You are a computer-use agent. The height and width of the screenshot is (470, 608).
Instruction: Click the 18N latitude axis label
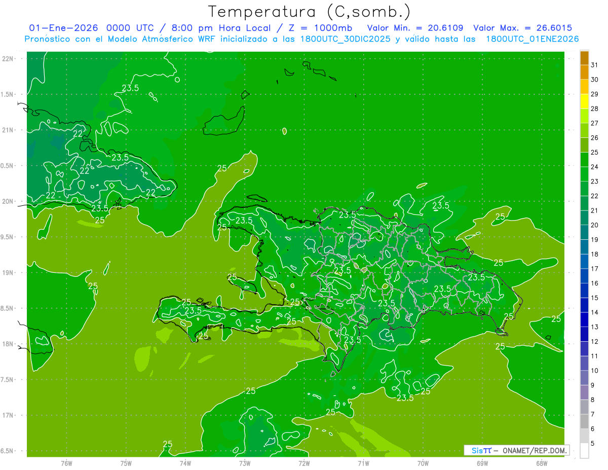pyautogui.click(x=8, y=344)
